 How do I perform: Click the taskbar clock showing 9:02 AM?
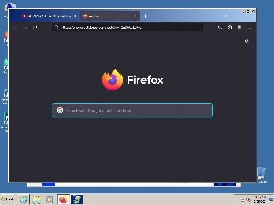(260, 199)
